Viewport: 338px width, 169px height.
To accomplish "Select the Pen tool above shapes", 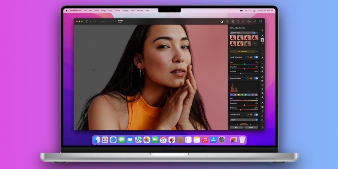I will coord(262,103).
